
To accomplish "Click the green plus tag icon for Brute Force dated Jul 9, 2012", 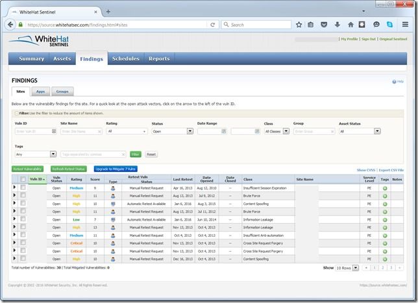I will tap(384, 195).
